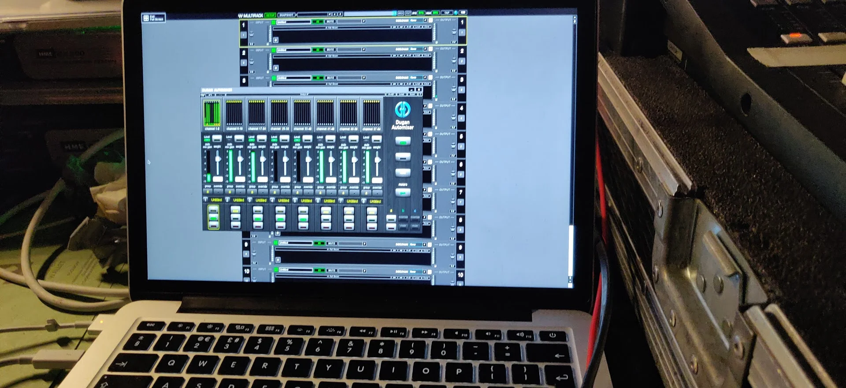Mute rack 2 with MUTE button
846x388 pixels.
tap(330, 50)
